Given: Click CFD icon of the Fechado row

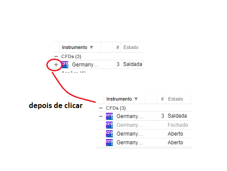Looking at the screenshot, I should tap(109, 125).
